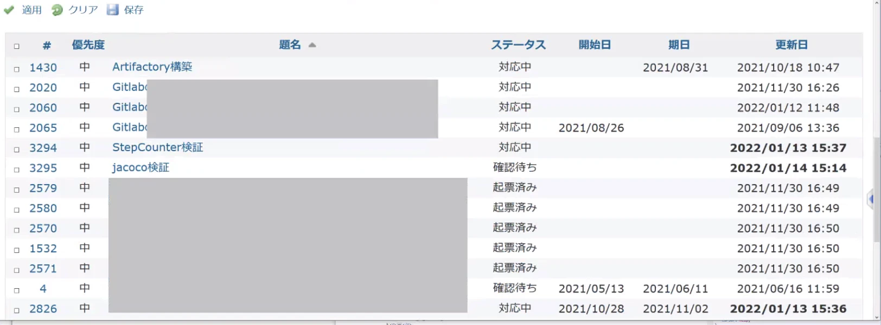Click the クリア link
The width and height of the screenshot is (881, 325).
click(83, 10)
